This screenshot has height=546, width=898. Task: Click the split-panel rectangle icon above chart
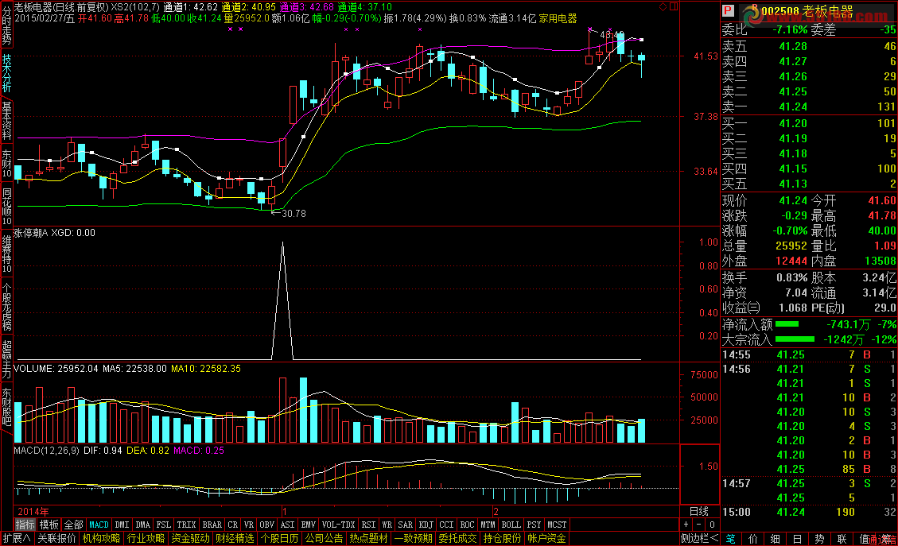(674, 7)
